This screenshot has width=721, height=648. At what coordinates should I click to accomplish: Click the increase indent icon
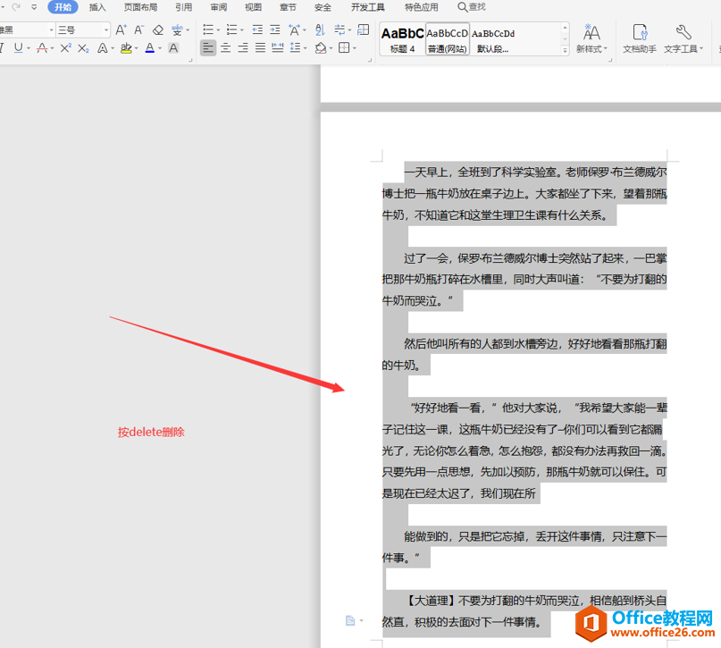click(x=275, y=30)
